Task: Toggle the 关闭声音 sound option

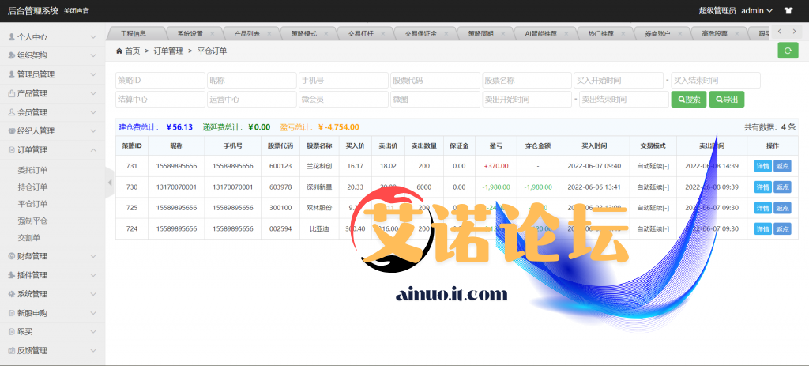Action: pos(77,11)
